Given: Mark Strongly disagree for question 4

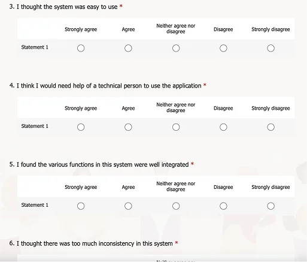Looking at the screenshot, I should tap(270, 127).
